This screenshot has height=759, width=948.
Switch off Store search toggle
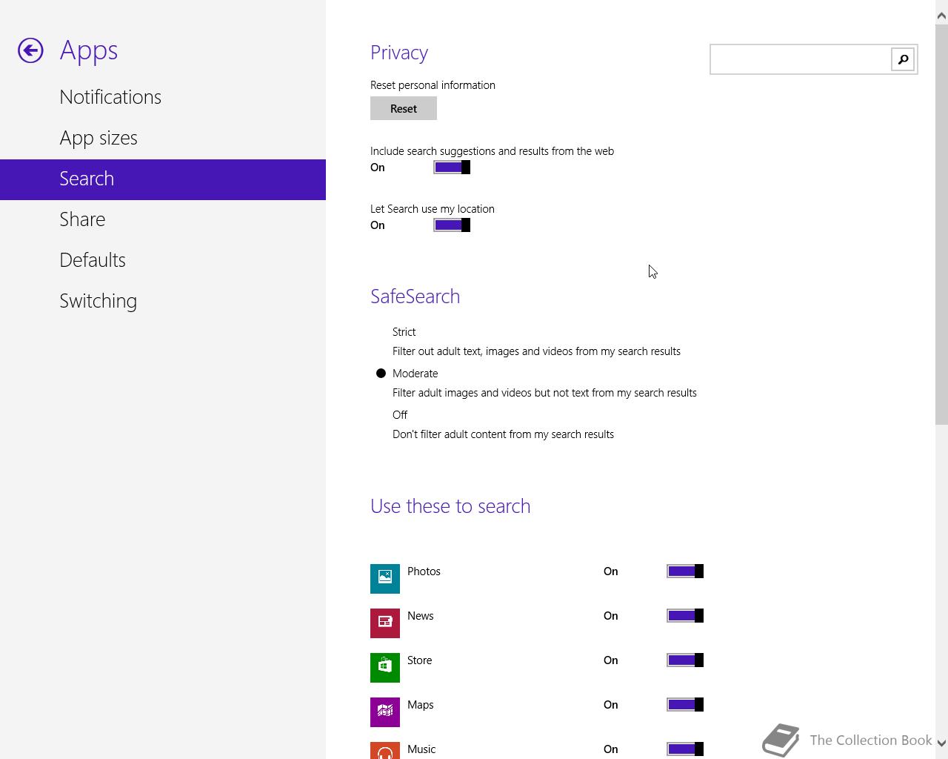[x=685, y=660]
